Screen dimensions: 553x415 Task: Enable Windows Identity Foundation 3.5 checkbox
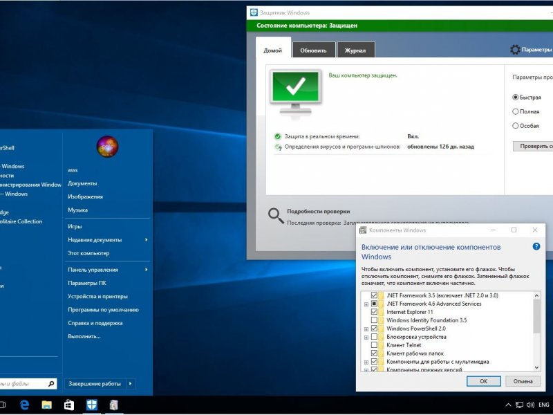374,320
